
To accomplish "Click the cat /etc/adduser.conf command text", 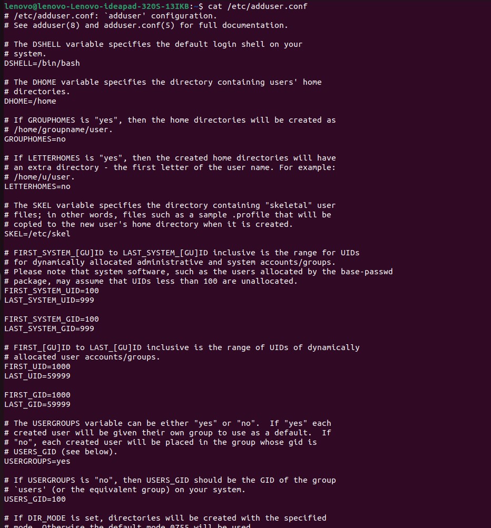I will point(258,6).
